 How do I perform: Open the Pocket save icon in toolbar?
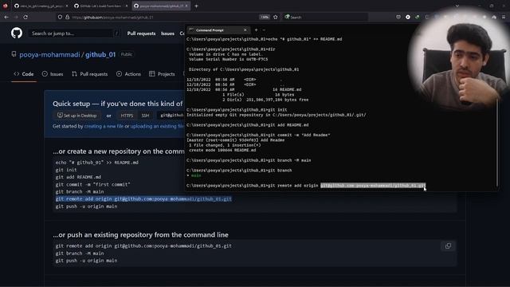point(398,17)
